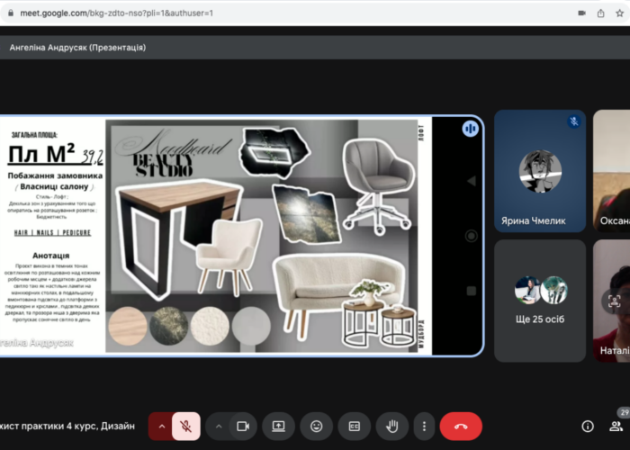
Task: Open the meeting details info icon
Action: coord(588,426)
